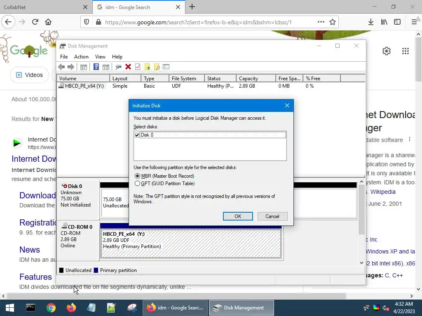Click the muted volume tray icon
This screenshot has width=422, height=316.
(386, 308)
